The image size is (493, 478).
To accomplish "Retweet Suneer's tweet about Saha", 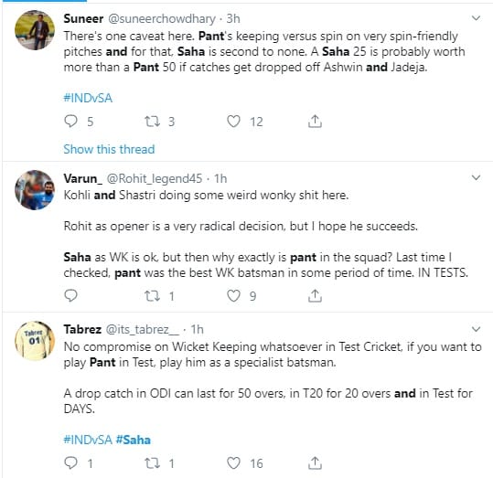I will 152,121.
